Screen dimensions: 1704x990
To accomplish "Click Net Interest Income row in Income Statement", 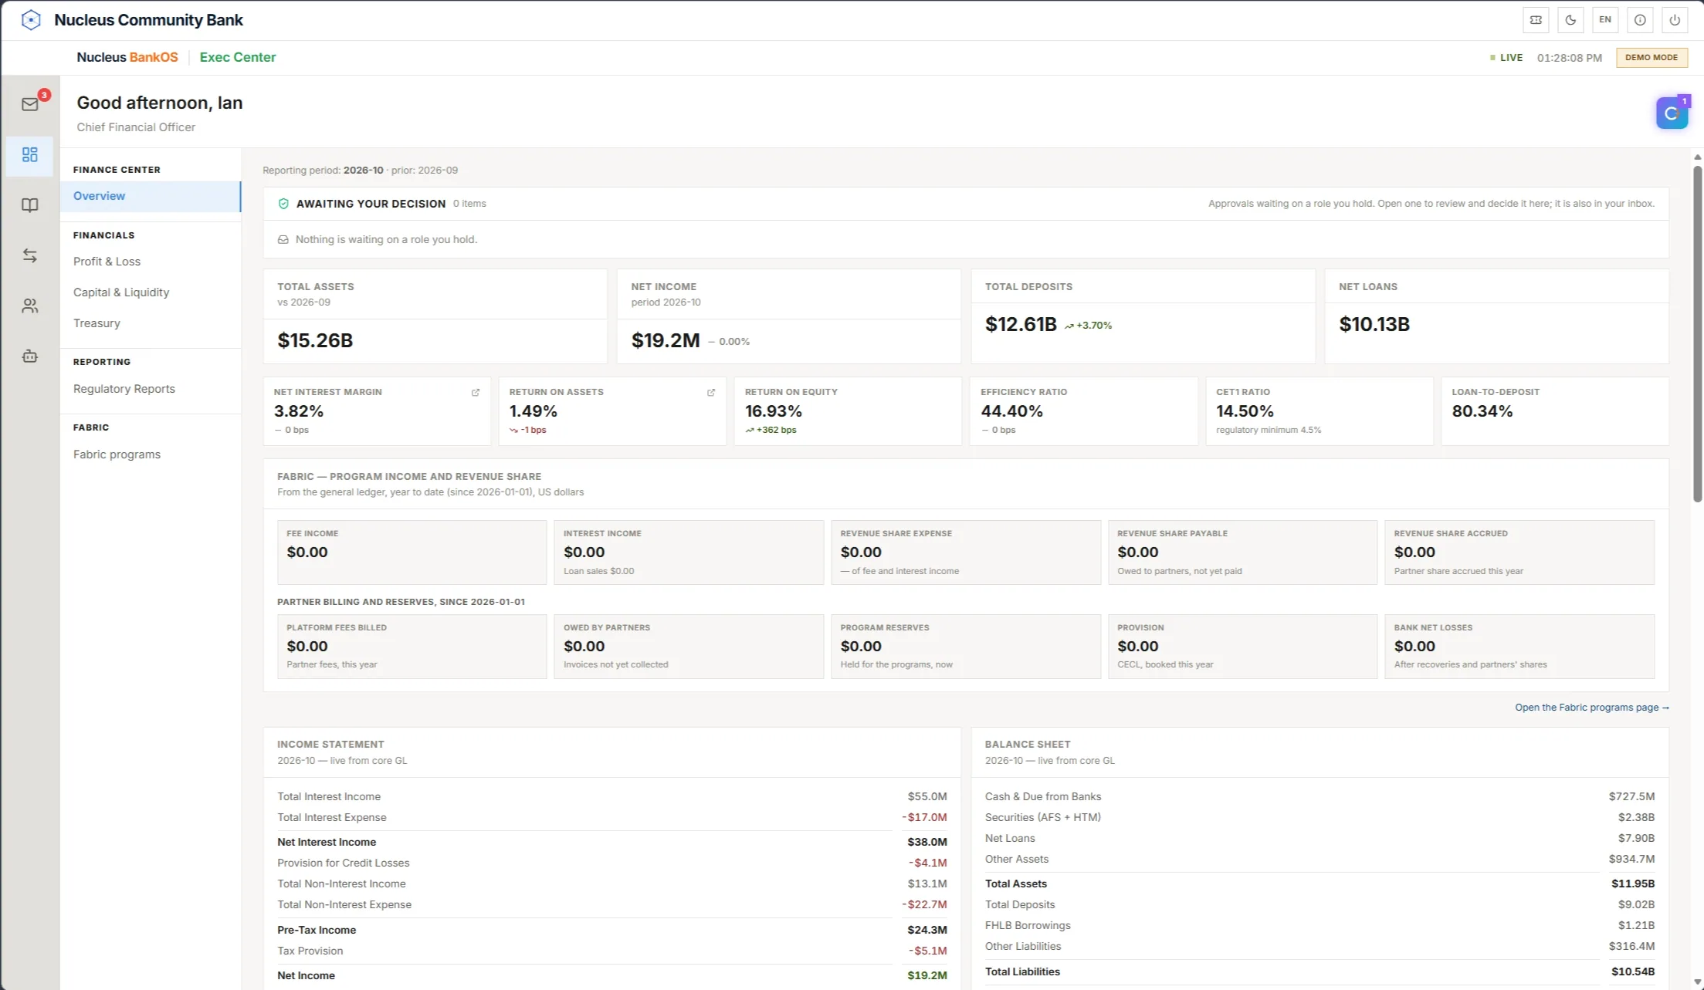I will coord(611,843).
